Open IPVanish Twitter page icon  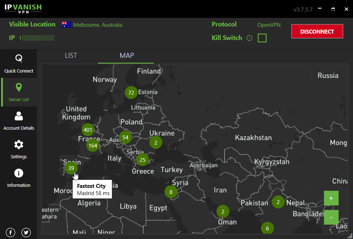click(26, 233)
